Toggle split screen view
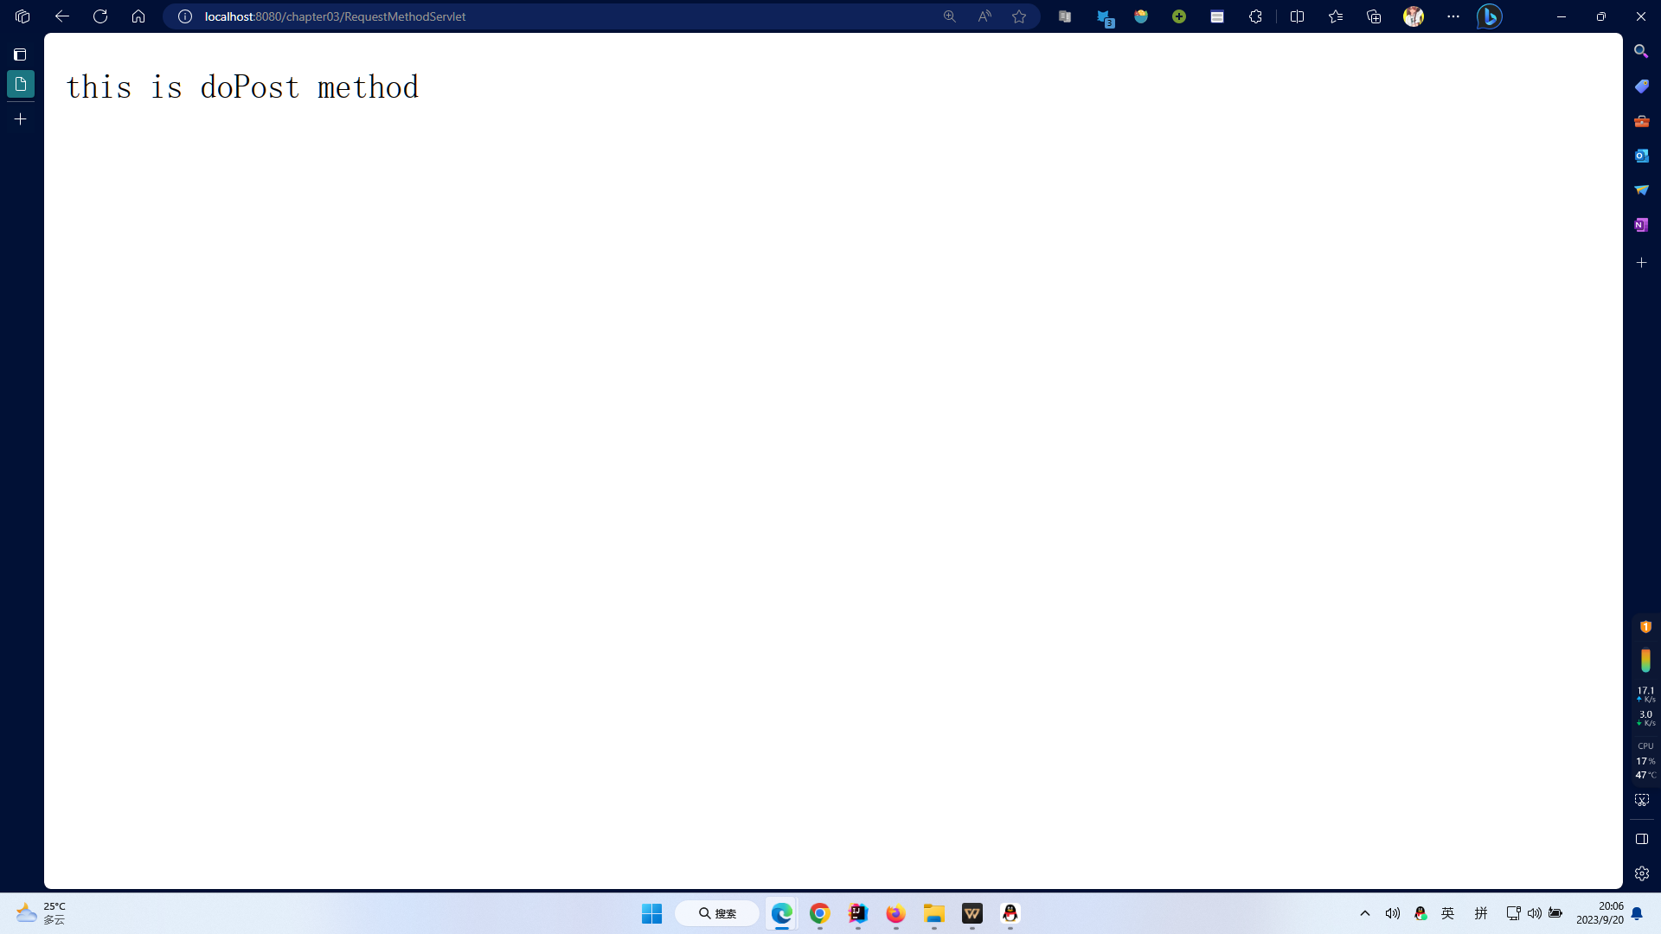Image resolution: width=1661 pixels, height=934 pixels. (1297, 16)
